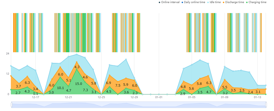
Task: Toggle Daily online time series in legend
Action: click(x=193, y=2)
